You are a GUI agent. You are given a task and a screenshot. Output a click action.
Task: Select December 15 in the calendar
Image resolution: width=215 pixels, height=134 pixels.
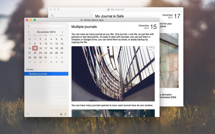[35, 48]
